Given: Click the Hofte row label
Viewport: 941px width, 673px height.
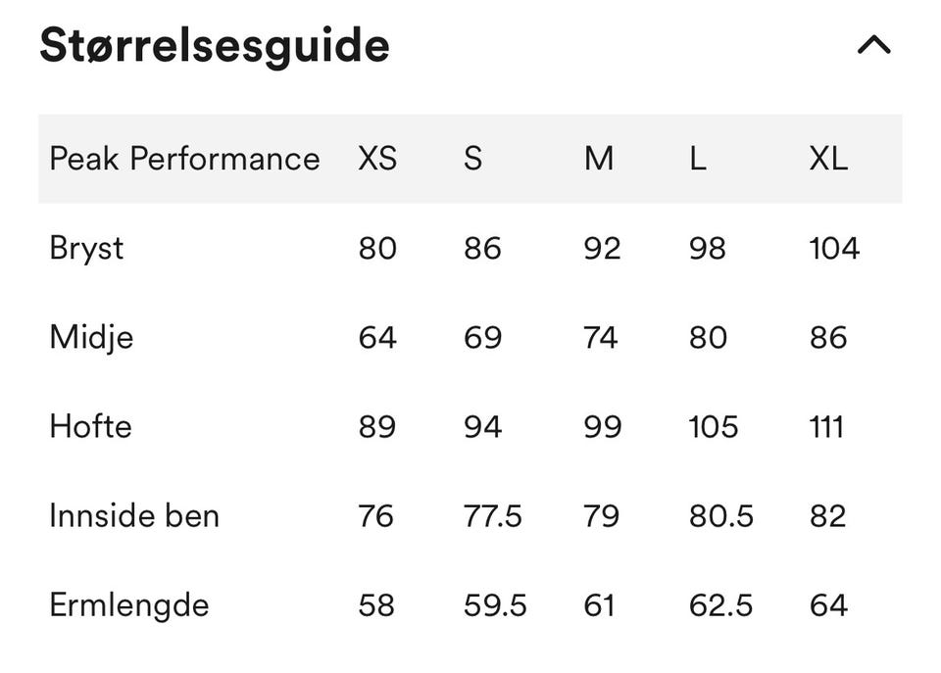Looking at the screenshot, I should 90,426.
